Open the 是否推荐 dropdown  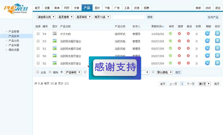coord(66,17)
